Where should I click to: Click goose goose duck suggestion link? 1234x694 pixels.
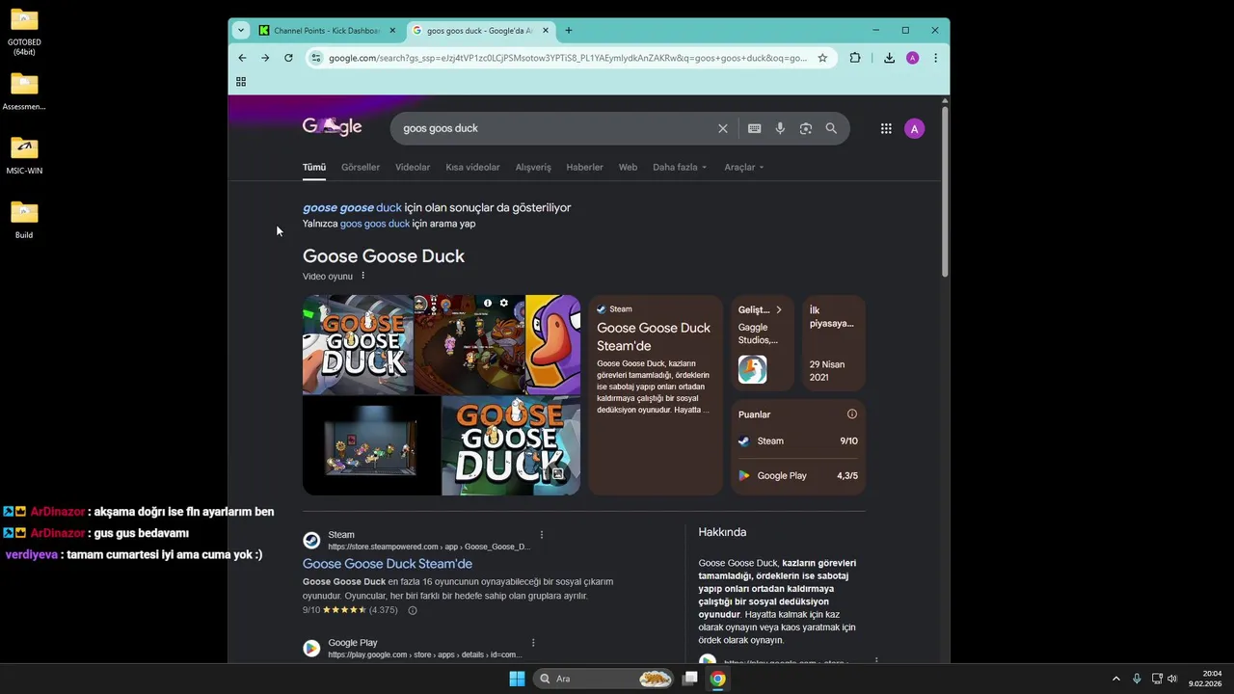click(352, 207)
